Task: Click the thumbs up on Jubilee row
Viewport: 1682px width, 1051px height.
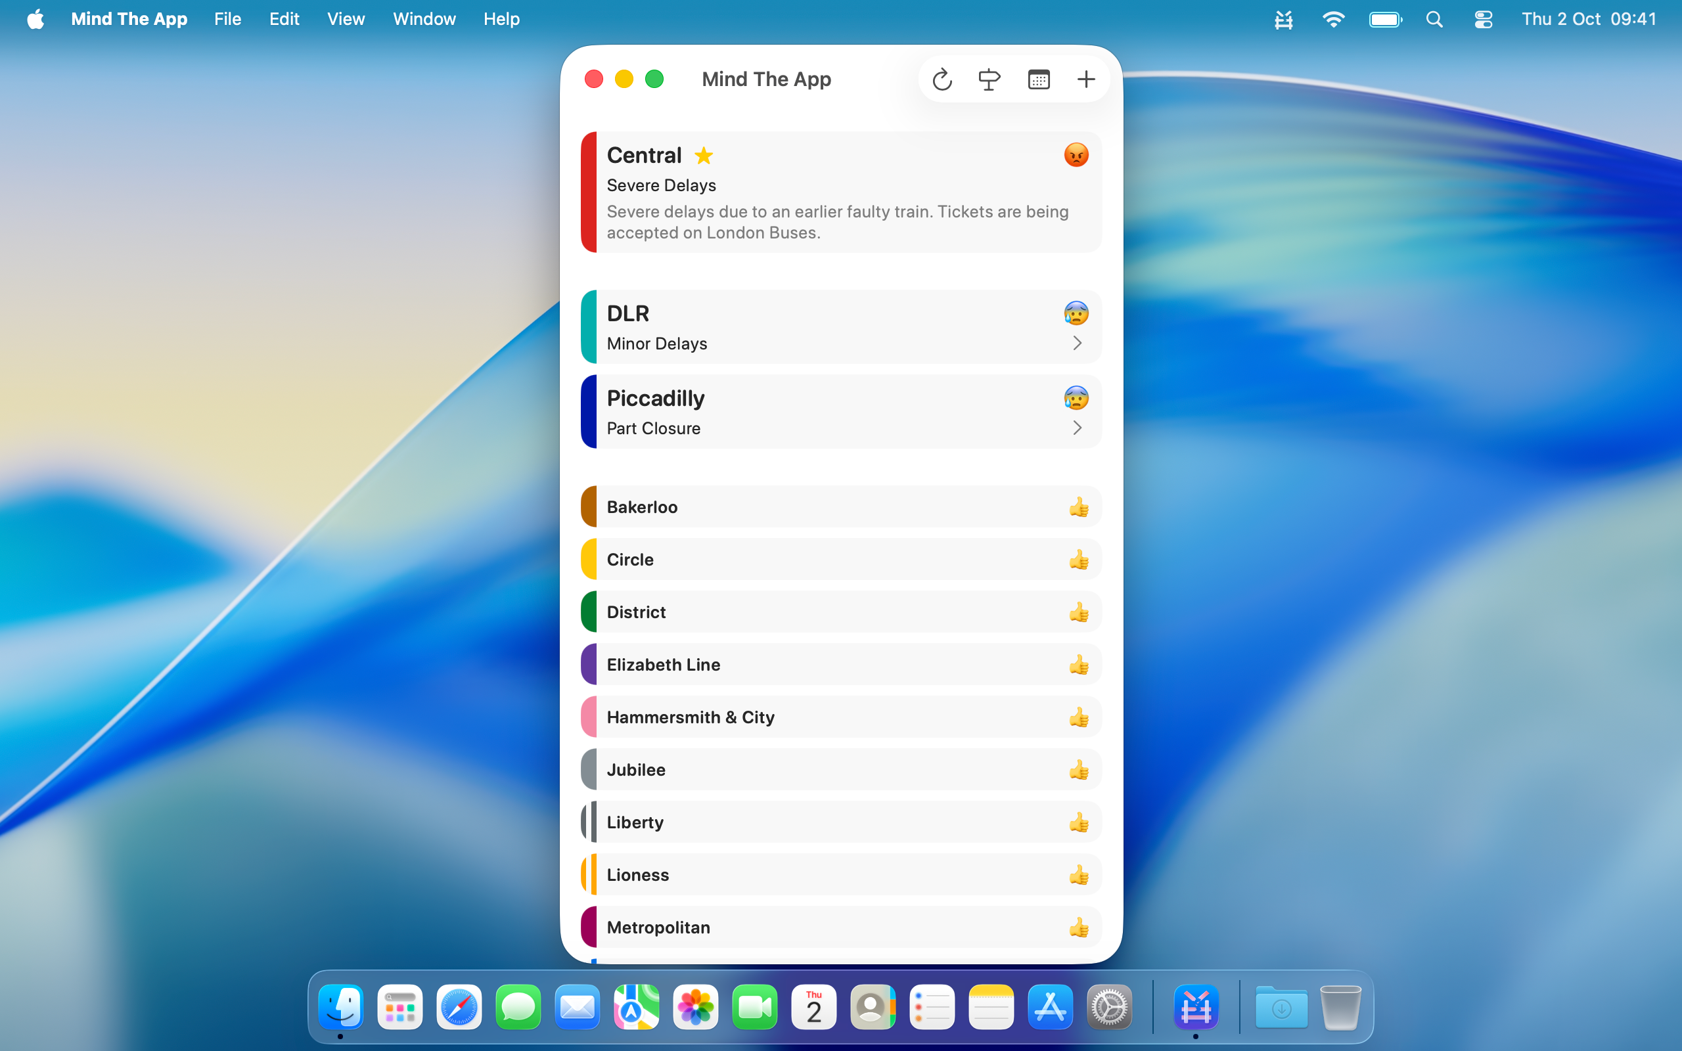Action: click(x=1079, y=769)
